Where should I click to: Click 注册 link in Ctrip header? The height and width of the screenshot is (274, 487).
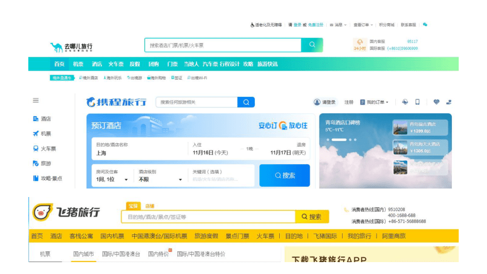349,102
